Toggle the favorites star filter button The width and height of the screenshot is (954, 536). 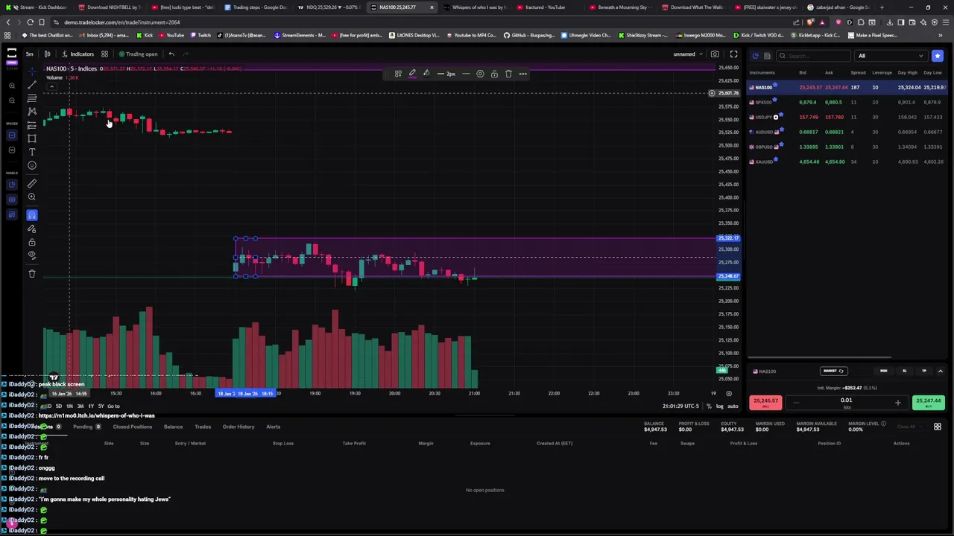(938, 56)
